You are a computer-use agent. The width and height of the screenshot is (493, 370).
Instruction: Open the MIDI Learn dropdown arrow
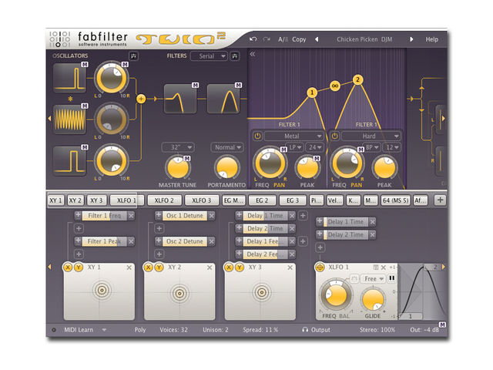[x=104, y=330]
